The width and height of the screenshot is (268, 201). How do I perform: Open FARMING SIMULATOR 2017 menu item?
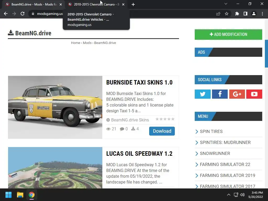click(227, 186)
